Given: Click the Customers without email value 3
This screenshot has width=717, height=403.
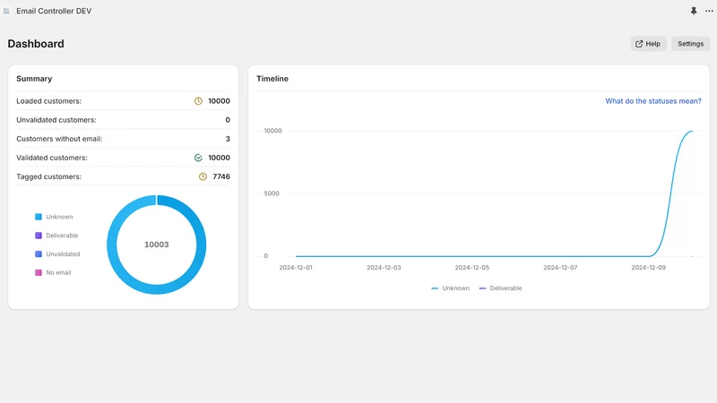Looking at the screenshot, I should 228,139.
